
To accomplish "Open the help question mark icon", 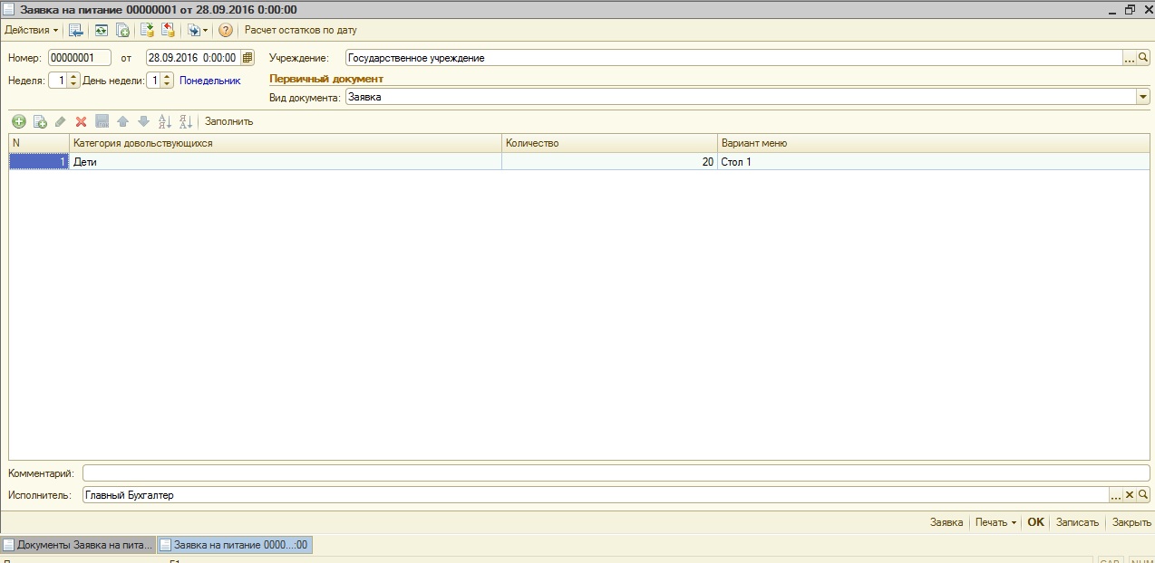I will click(226, 30).
